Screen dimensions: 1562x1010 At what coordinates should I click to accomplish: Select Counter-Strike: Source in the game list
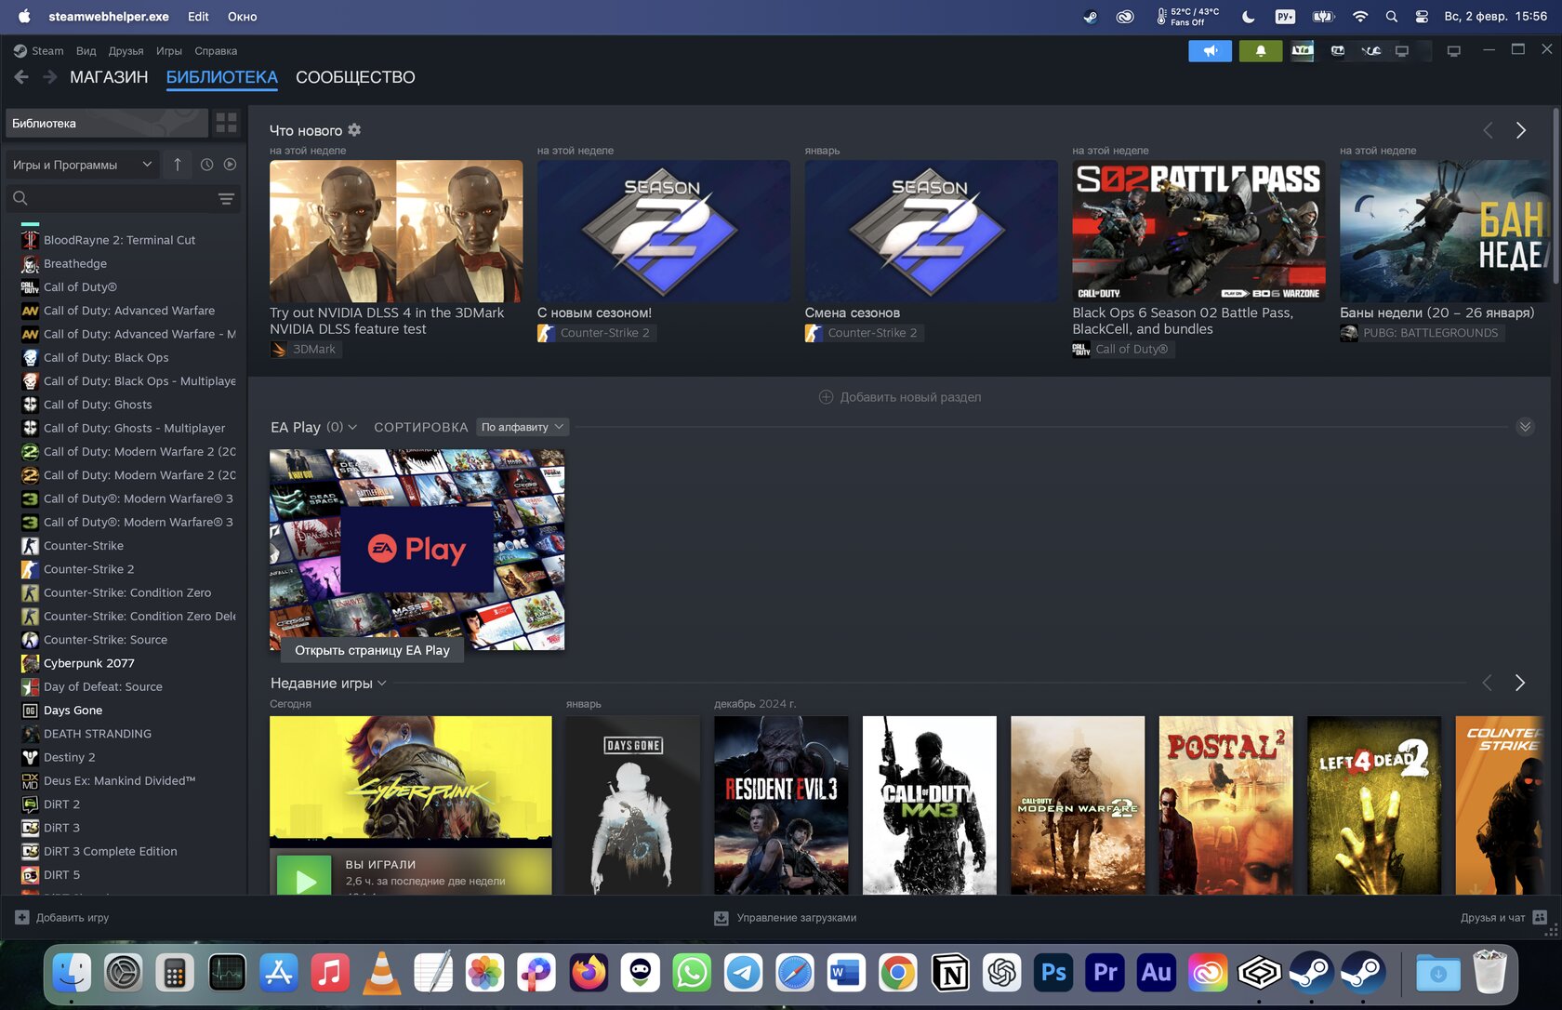coord(105,640)
